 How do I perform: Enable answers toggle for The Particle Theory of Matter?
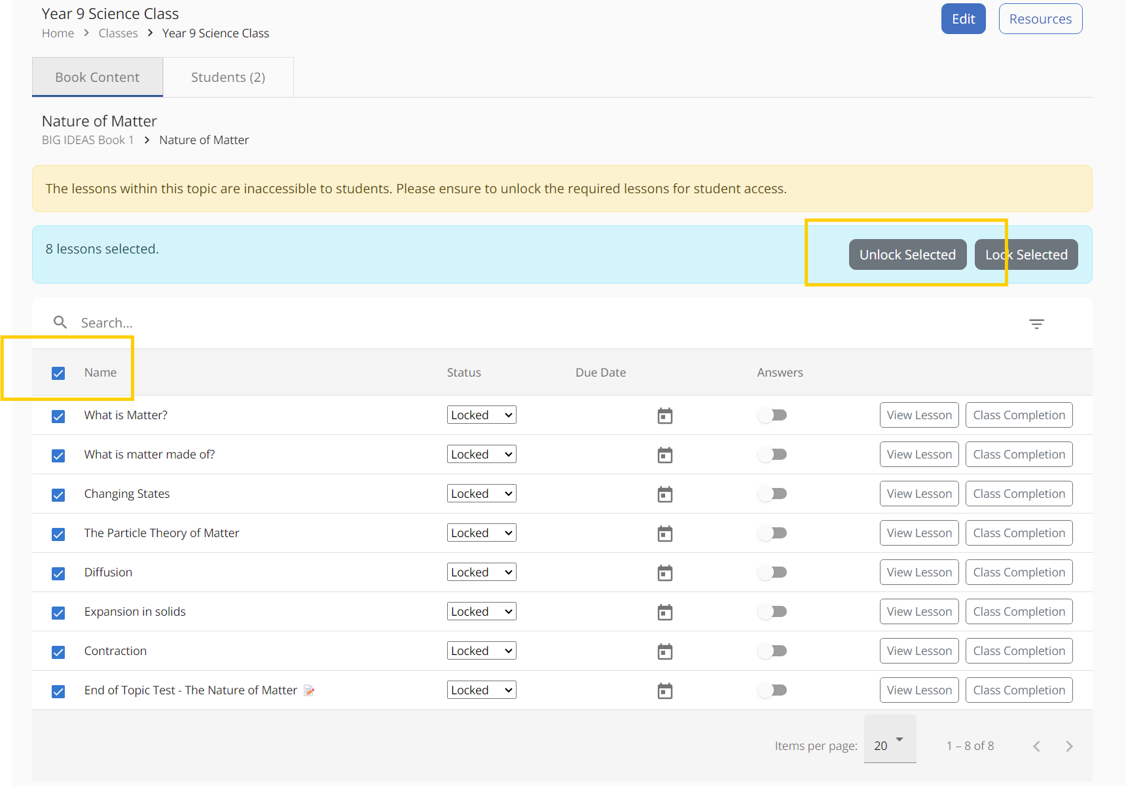coord(772,533)
